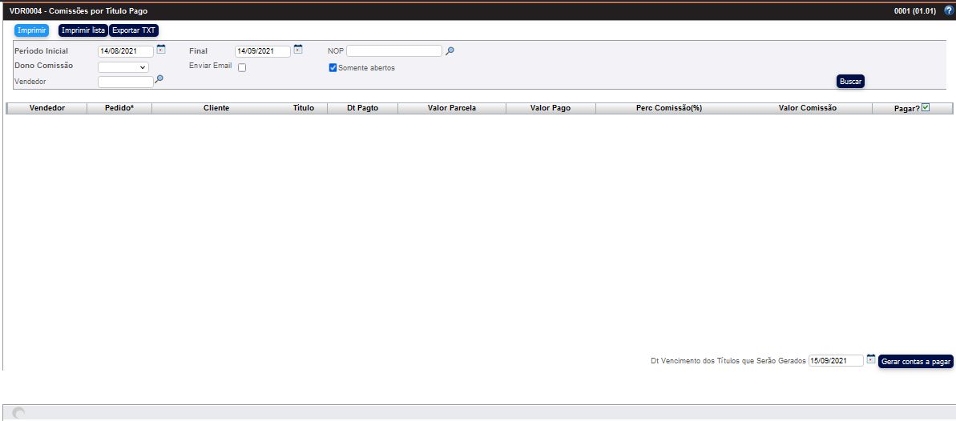956x421 pixels.
Task: Click the NOP text input field
Action: [393, 51]
